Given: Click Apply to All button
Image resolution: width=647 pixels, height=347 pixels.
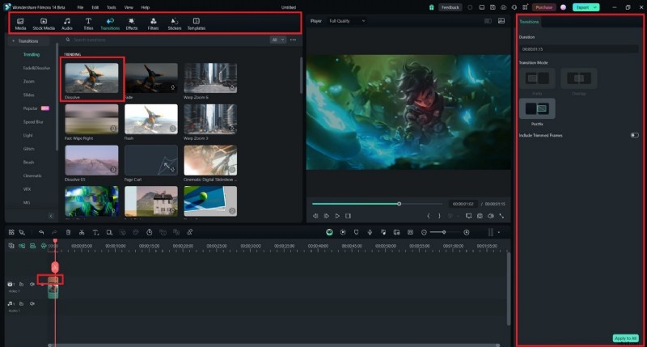Looking at the screenshot, I should coord(625,337).
